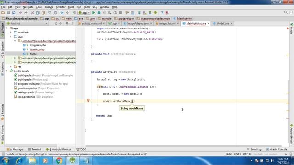Image resolution: width=294 pixels, height=165 pixels.
Task: Collapse the Gradle Scripts node
Action: pyautogui.click(x=6, y=71)
